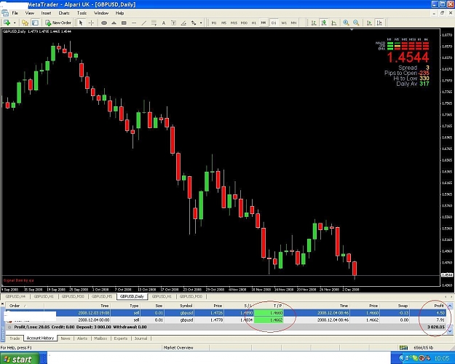455x364 pixels.
Task: Open the Arrows tool dropdown arrow
Action: (201, 23)
